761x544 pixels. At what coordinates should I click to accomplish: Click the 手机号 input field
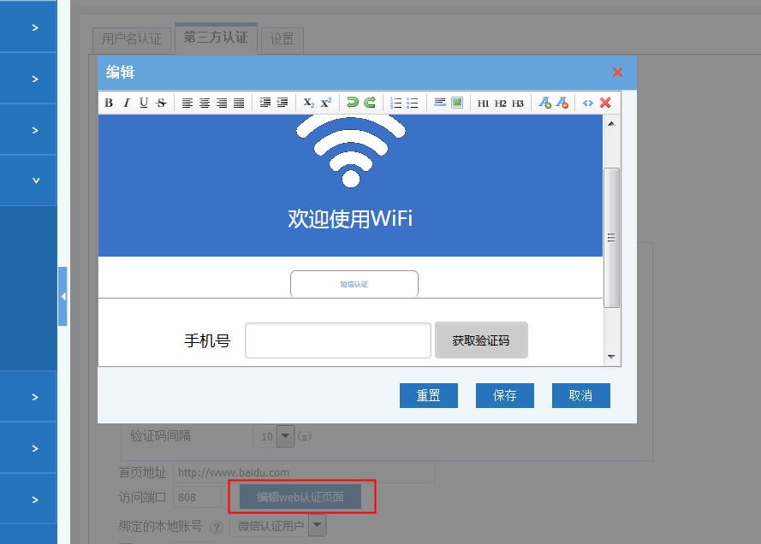click(337, 340)
